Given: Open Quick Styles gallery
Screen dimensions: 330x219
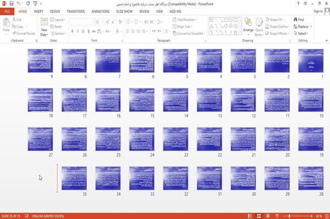Looking at the screenshot, I should click(x=259, y=27).
